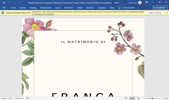Viewport: 169px width, 100px height.
Task: Click the lightbulb Tell Me icon
Action: coord(119,8)
